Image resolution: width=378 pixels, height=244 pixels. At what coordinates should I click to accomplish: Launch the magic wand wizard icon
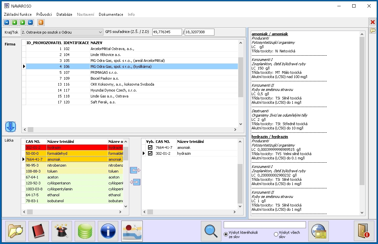62,231
